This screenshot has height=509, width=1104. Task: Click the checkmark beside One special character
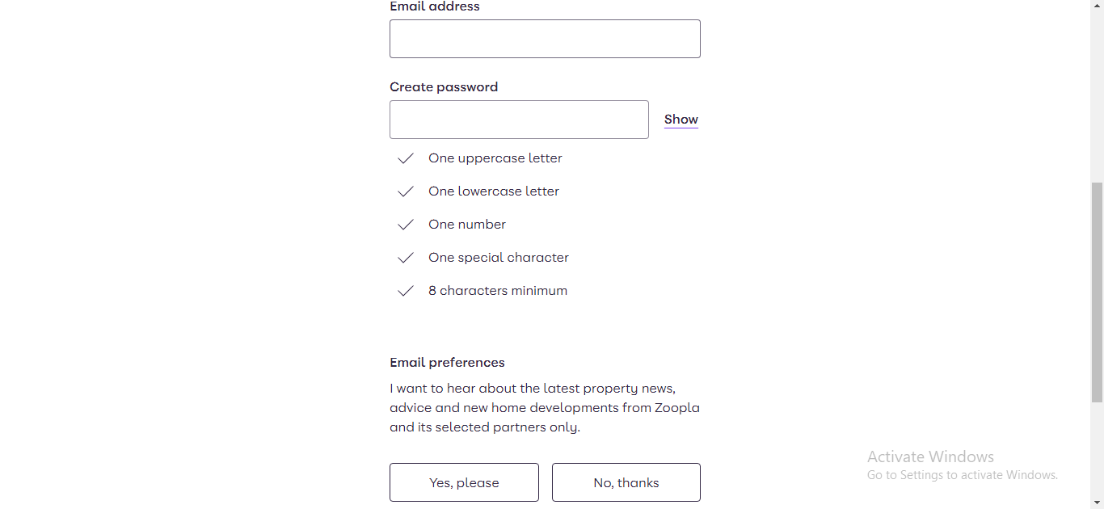pos(406,258)
